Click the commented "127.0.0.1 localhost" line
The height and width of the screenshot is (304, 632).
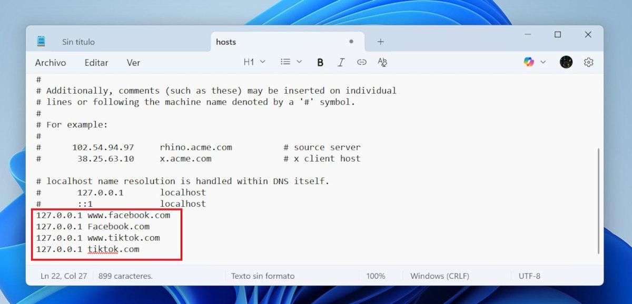(121, 192)
